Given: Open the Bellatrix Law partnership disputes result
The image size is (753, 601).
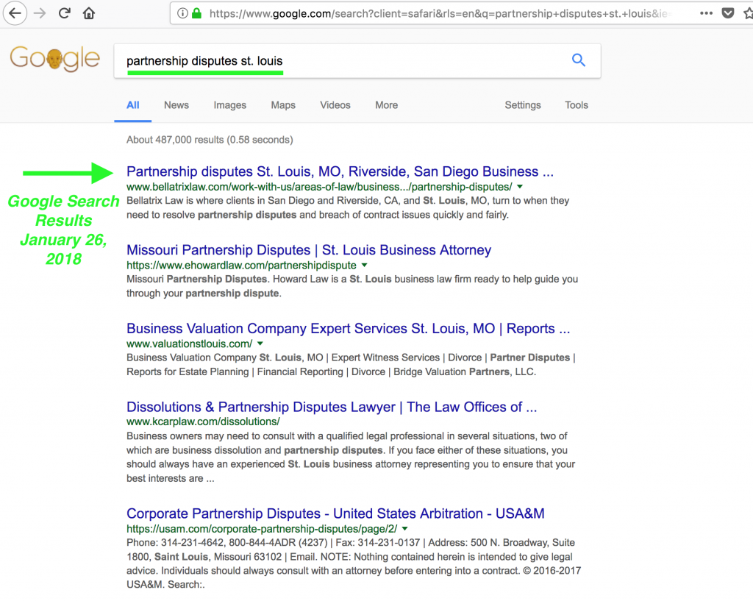Looking at the screenshot, I should pos(340,171).
